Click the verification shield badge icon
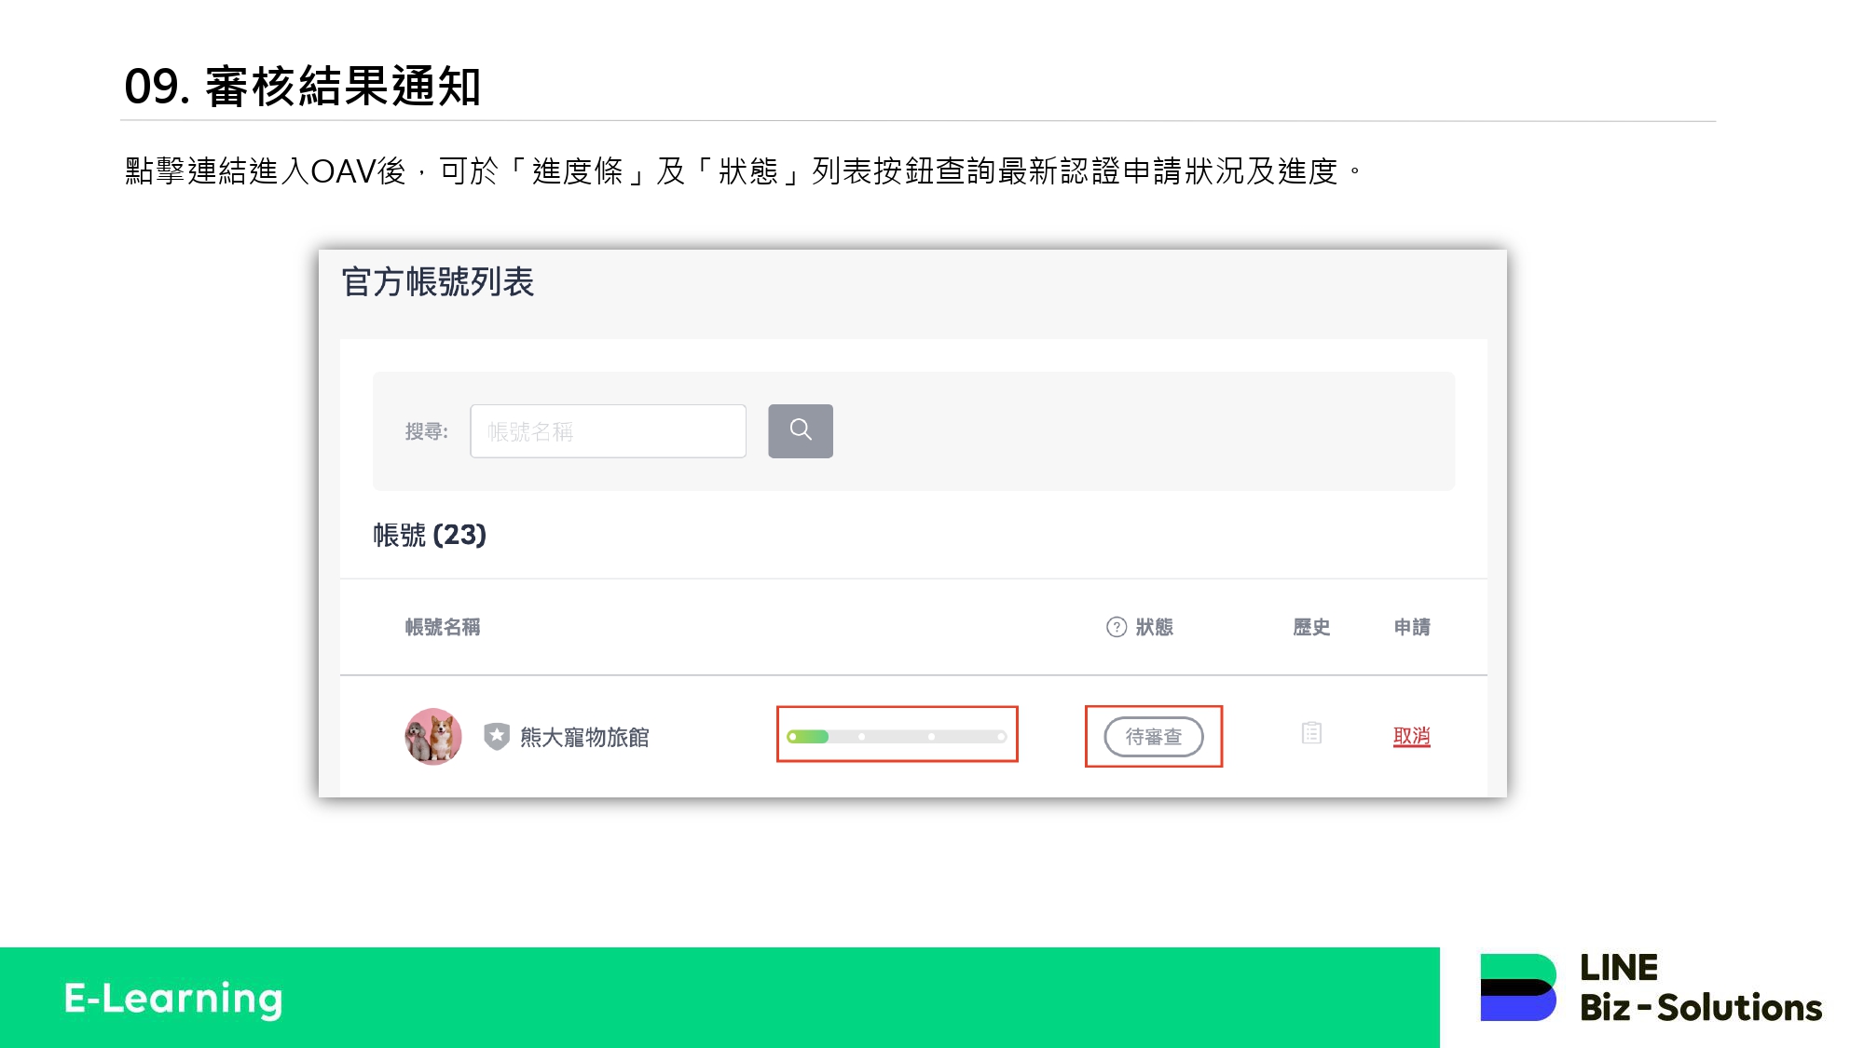 (x=497, y=737)
